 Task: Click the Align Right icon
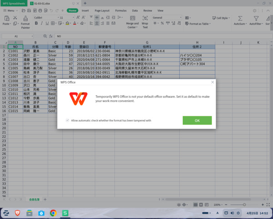tap(102, 23)
